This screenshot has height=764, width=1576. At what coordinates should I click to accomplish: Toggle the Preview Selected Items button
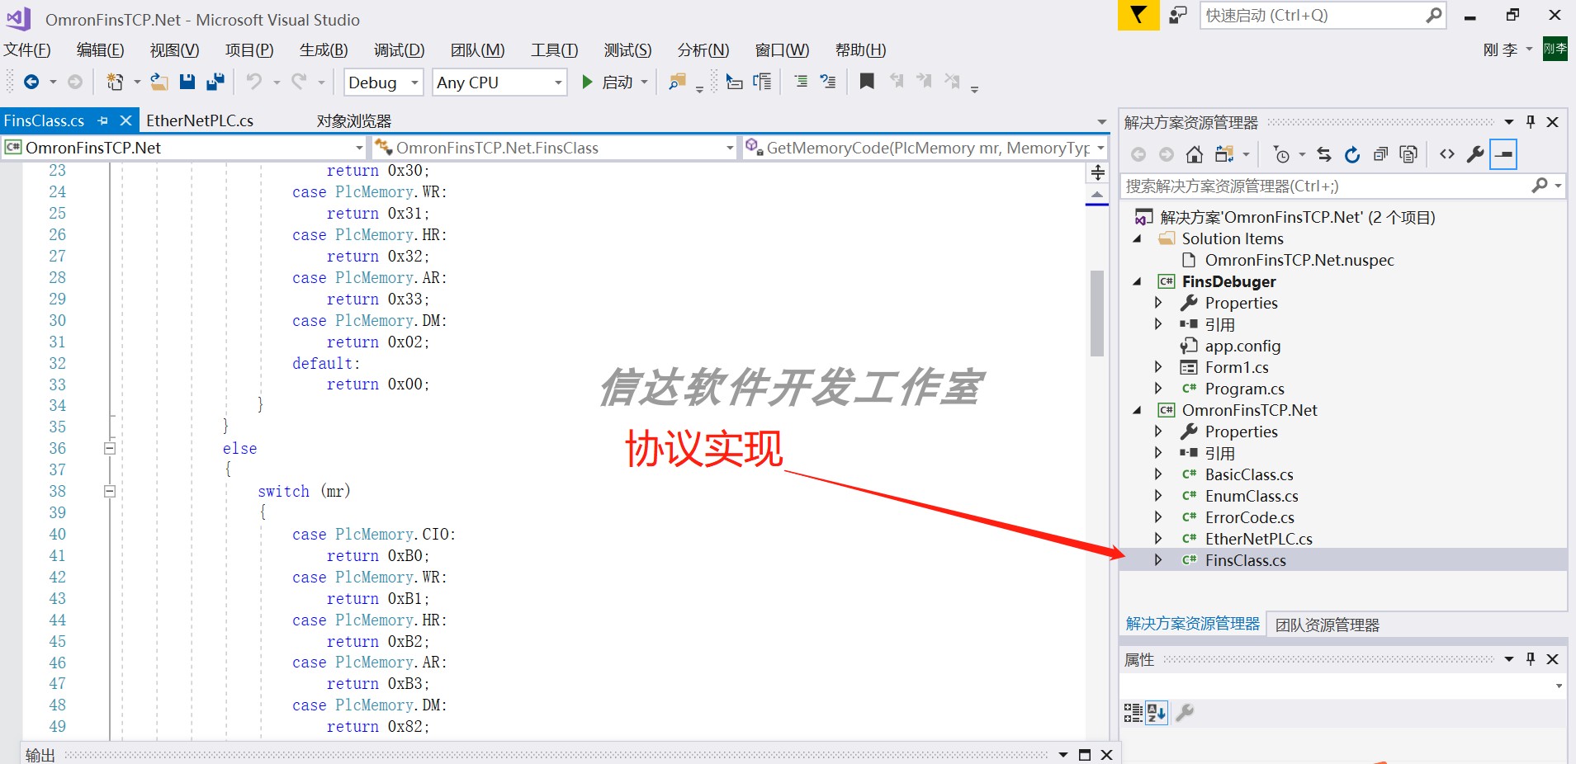pyautogui.click(x=1503, y=154)
